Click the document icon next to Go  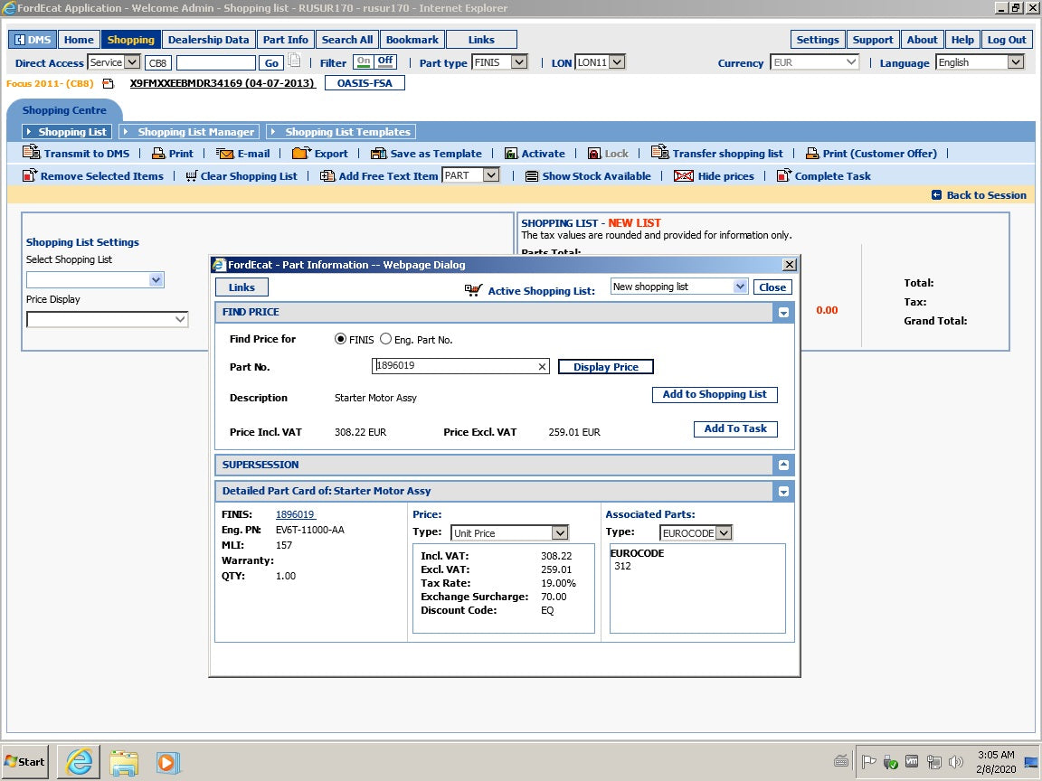coord(294,61)
